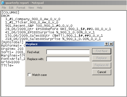Click the DBCM line in the document
The height and width of the screenshot is (97, 127).
pos(5,16)
